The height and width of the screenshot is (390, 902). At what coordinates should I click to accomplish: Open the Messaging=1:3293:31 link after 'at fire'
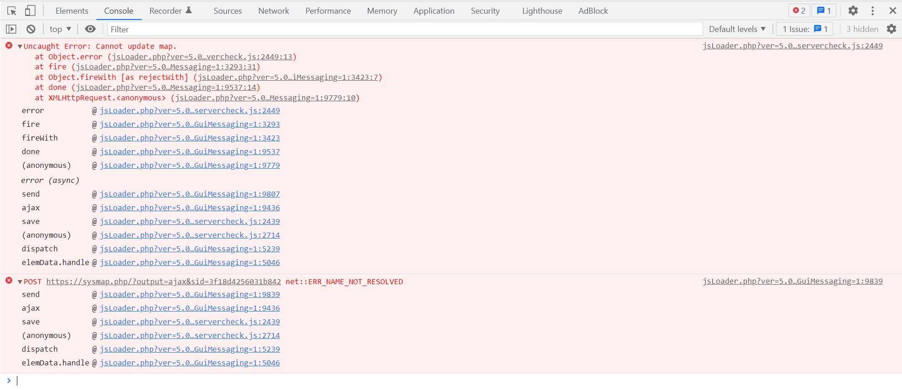click(x=166, y=67)
